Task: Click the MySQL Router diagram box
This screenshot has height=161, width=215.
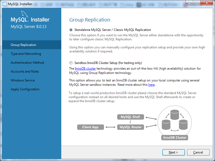Action: (x=131, y=127)
